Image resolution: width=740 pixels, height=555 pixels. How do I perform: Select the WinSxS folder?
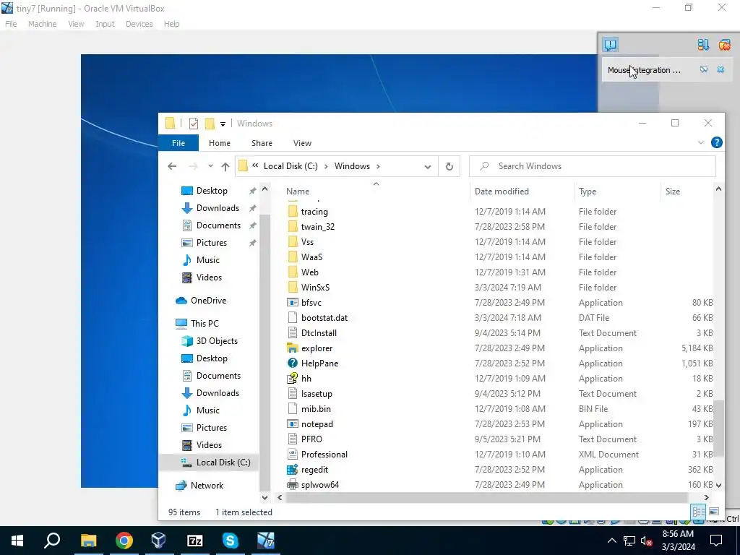point(315,288)
